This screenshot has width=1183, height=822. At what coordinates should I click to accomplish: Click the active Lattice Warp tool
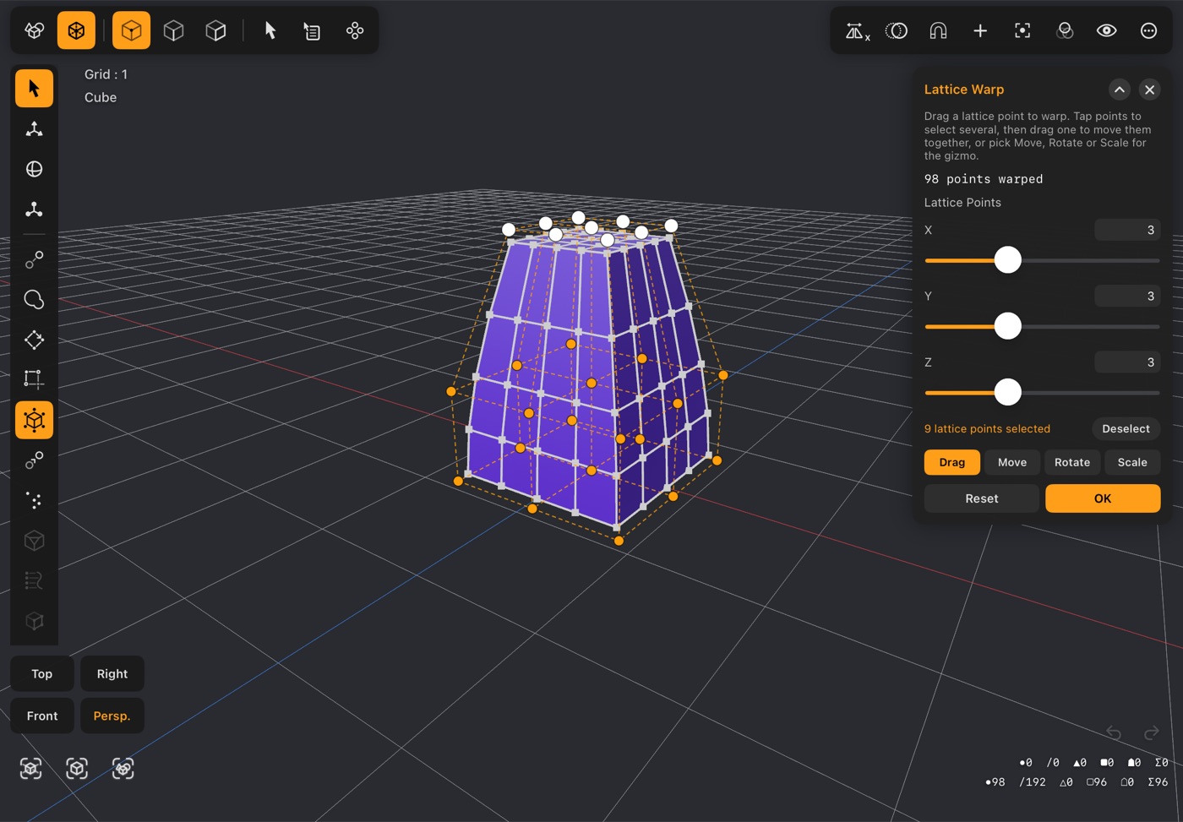click(x=34, y=420)
